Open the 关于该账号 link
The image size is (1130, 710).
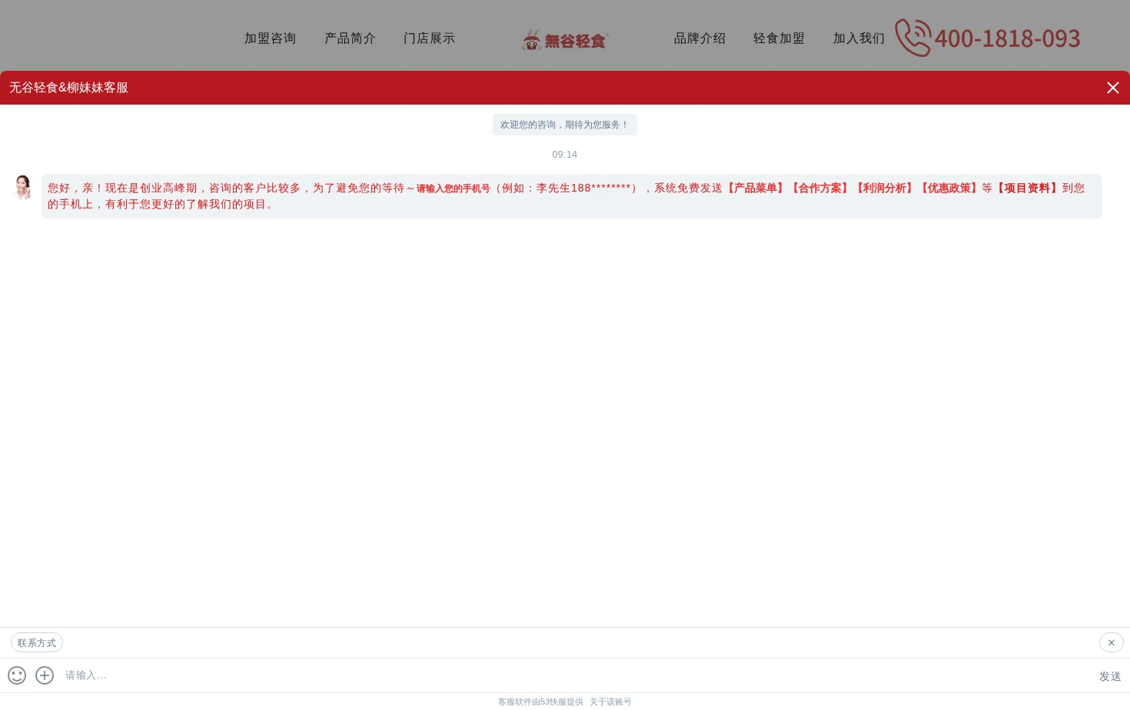click(610, 702)
